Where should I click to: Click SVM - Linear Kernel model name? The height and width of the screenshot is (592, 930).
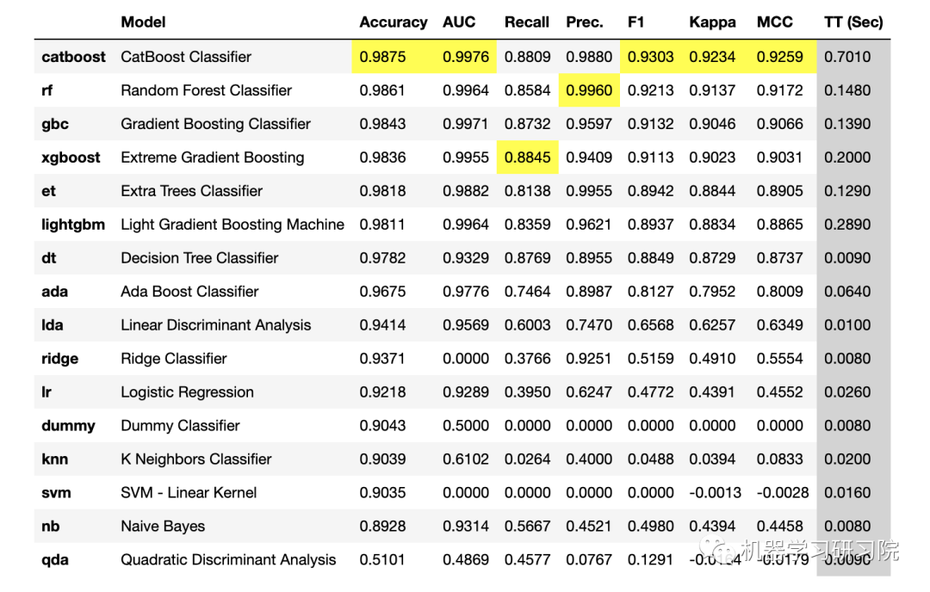point(189,492)
